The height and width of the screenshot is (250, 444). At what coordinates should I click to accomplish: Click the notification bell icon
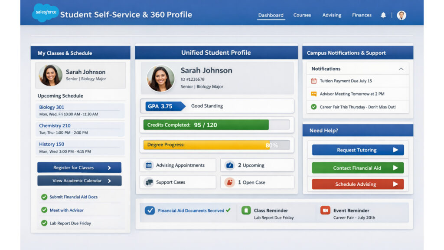[383, 15]
